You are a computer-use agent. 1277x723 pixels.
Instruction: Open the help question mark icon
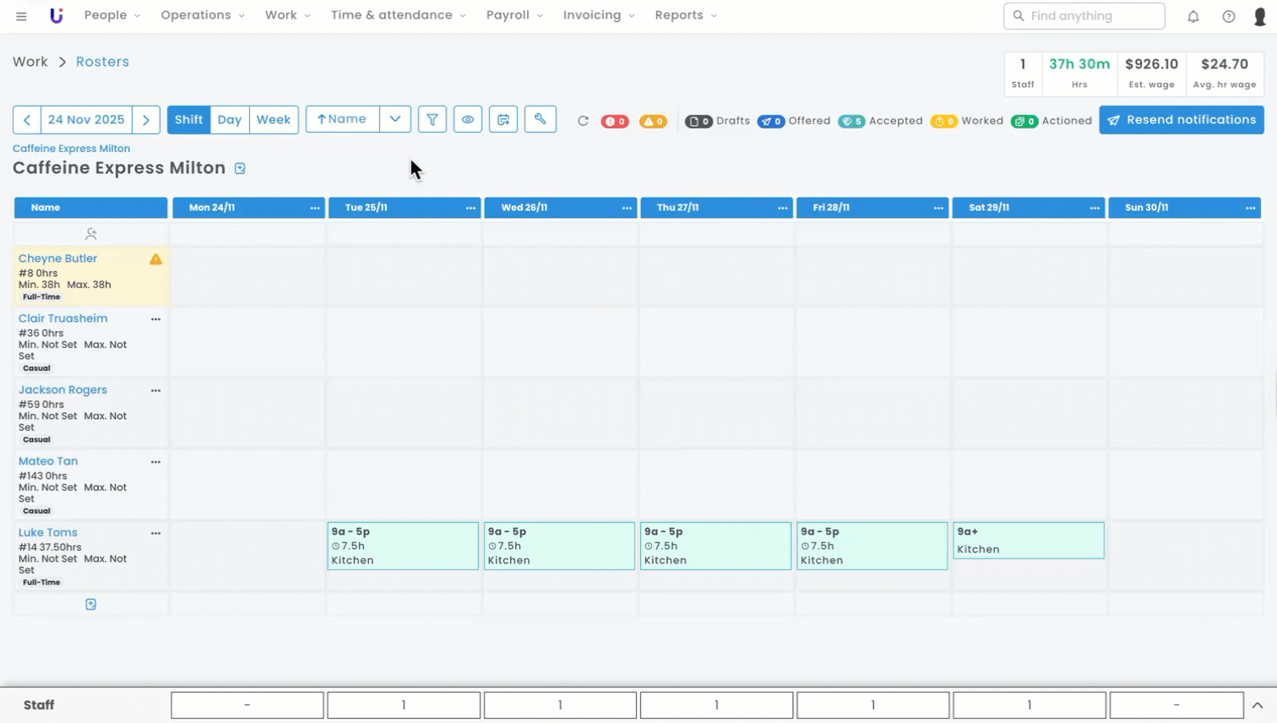[1228, 16]
